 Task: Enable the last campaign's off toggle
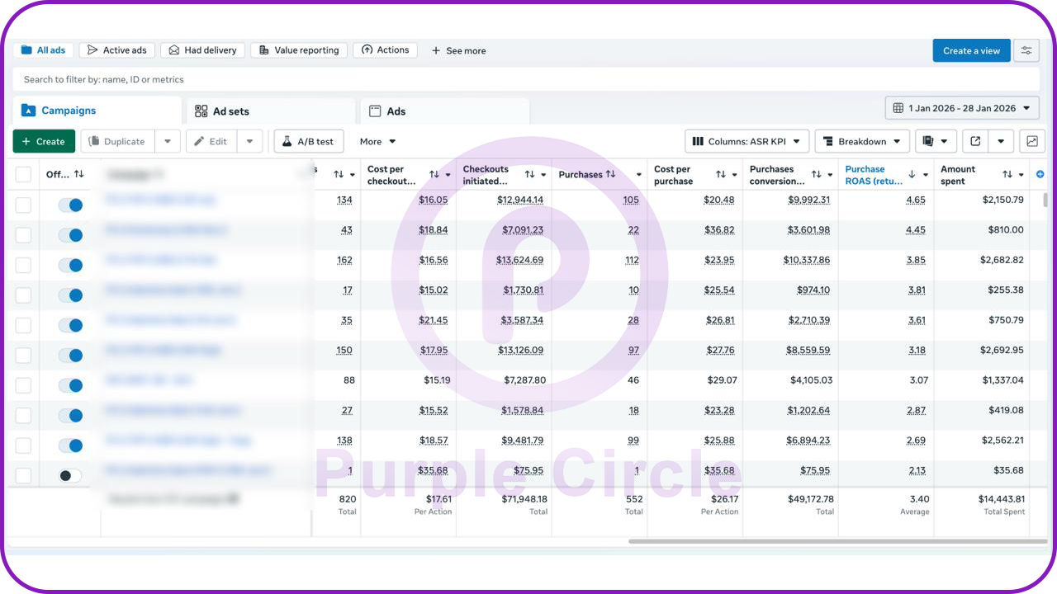pyautogui.click(x=70, y=475)
